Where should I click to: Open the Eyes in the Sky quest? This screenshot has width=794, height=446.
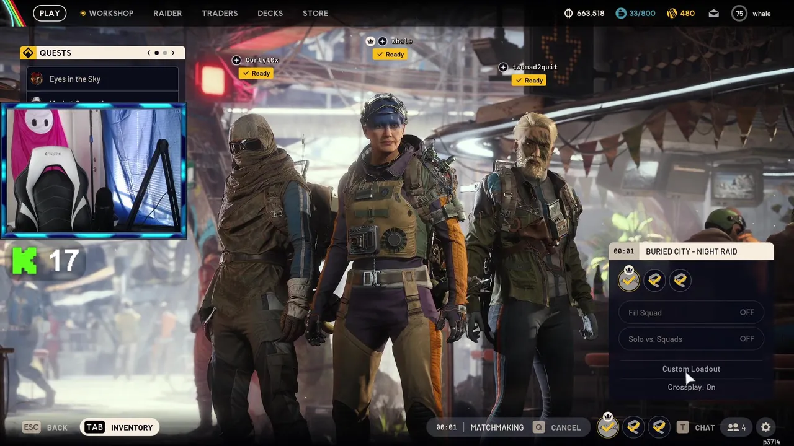[x=102, y=79]
